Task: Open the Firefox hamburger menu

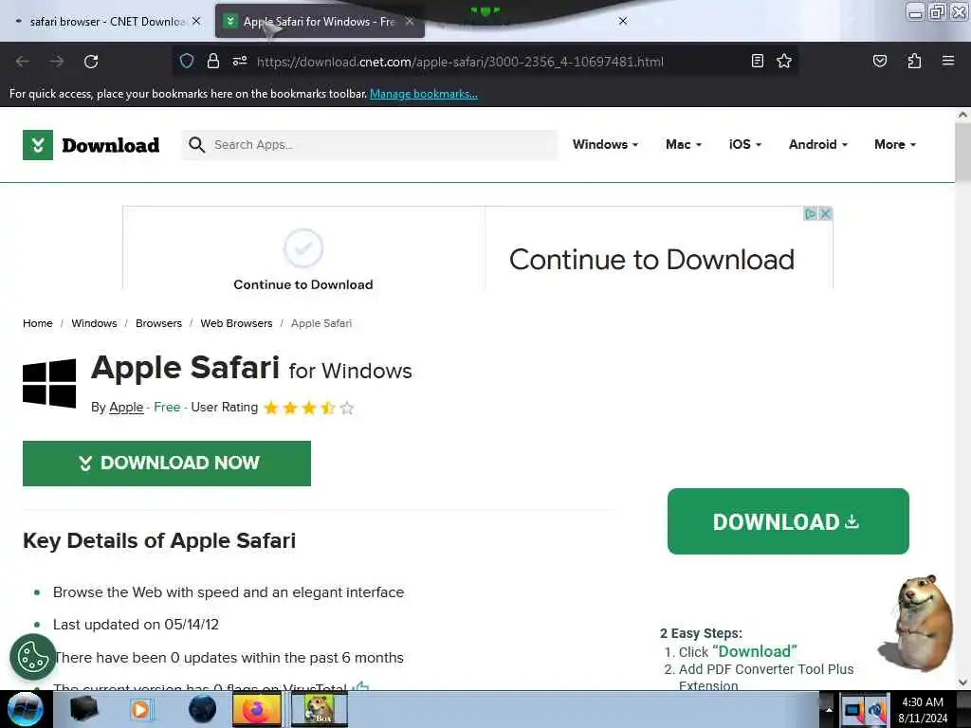Action: coord(948,61)
